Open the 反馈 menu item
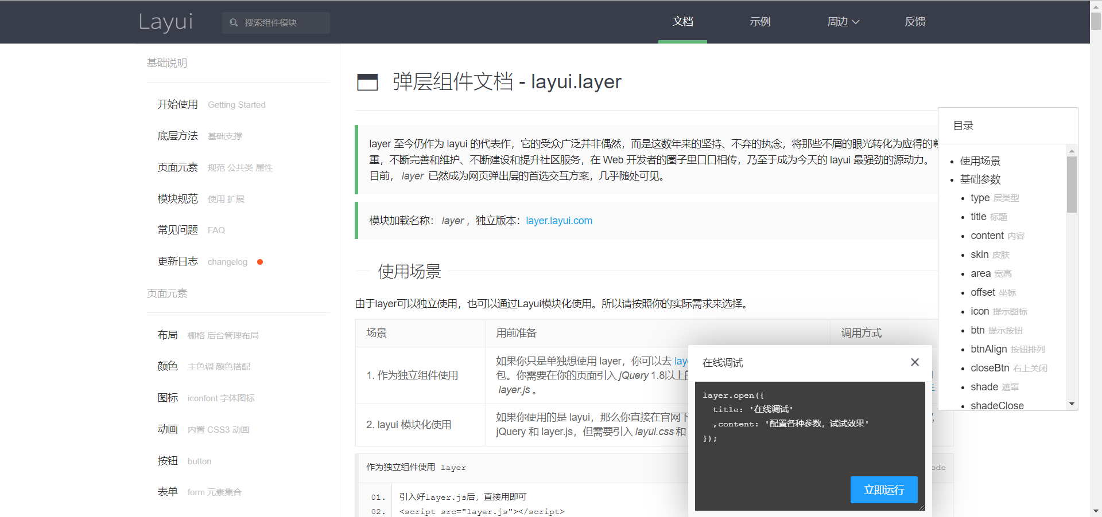 point(915,22)
